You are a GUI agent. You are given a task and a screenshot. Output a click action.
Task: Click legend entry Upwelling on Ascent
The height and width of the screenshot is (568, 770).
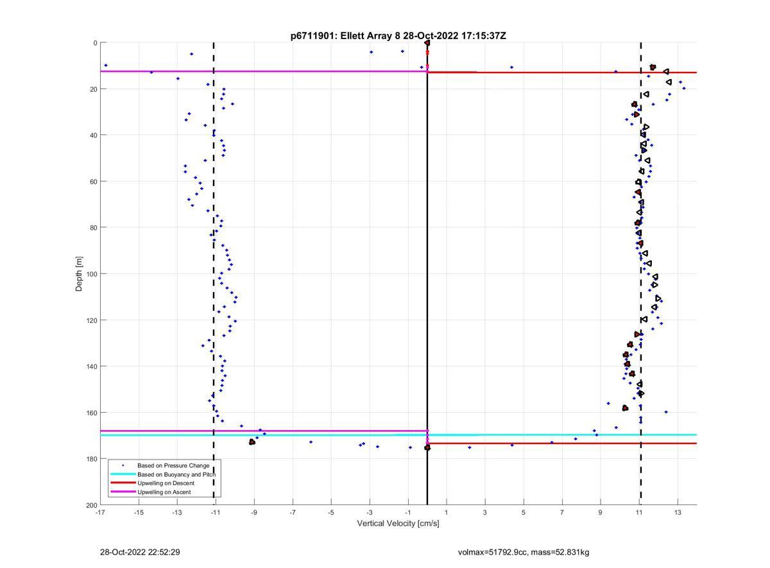point(164,492)
